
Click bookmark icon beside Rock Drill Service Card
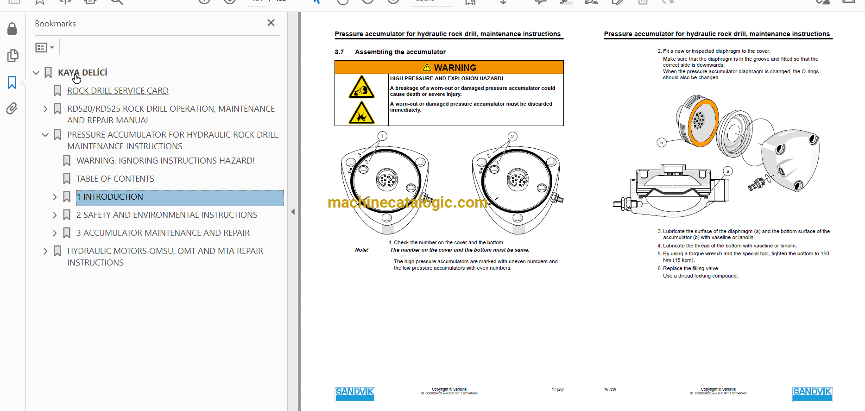pos(57,91)
